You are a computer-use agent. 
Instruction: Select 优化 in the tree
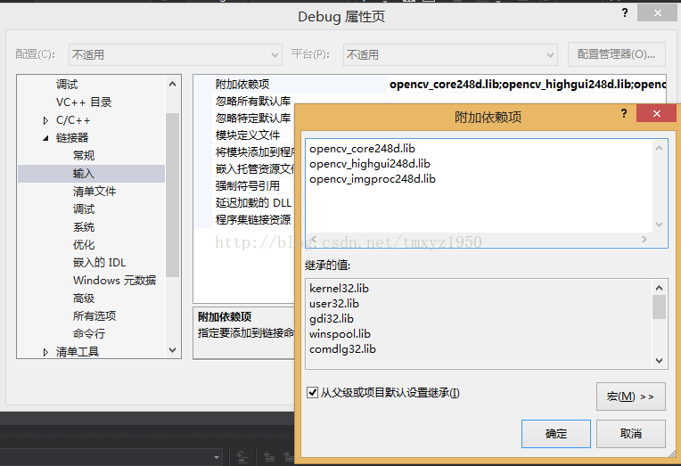coord(84,245)
